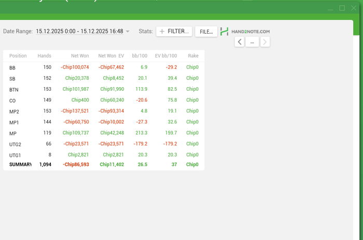Screen dimensions: 363x240
Task: Select the BB position row
Action: 104,67
